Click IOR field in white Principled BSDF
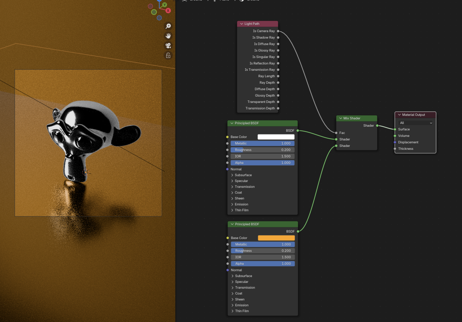This screenshot has width=462, height=322. click(262, 156)
